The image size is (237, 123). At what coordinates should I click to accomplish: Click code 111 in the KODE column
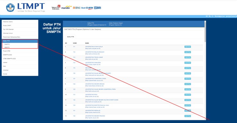pyautogui.click(x=74, y=47)
